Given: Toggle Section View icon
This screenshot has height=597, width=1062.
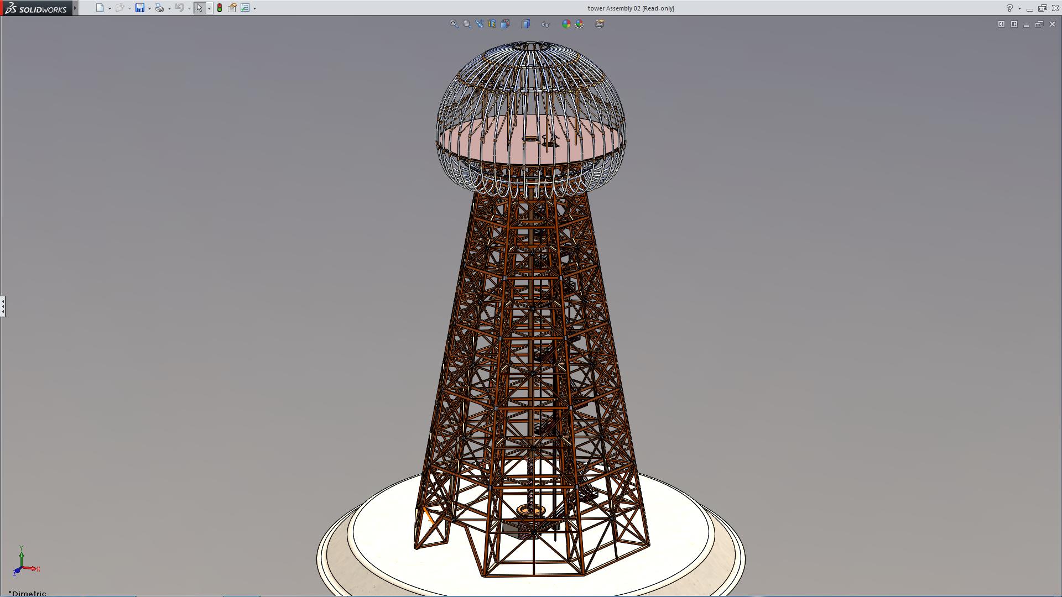Looking at the screenshot, I should click(492, 24).
